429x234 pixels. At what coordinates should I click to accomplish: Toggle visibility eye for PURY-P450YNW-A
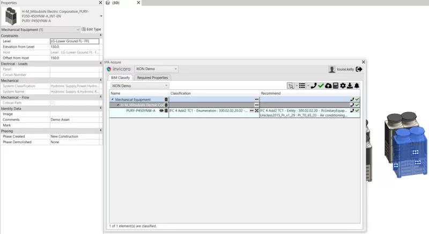[x=161, y=111]
